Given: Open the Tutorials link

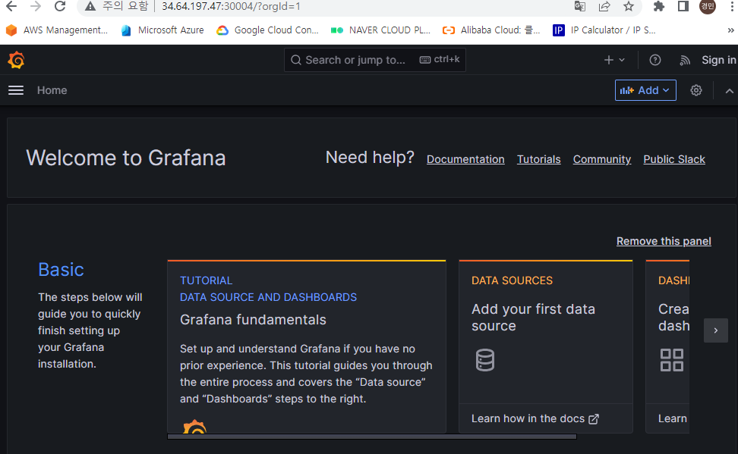Looking at the screenshot, I should 538,159.
